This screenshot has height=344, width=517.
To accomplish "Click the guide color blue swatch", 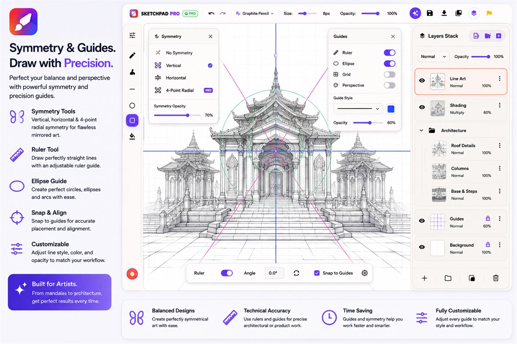I will pos(391,109).
